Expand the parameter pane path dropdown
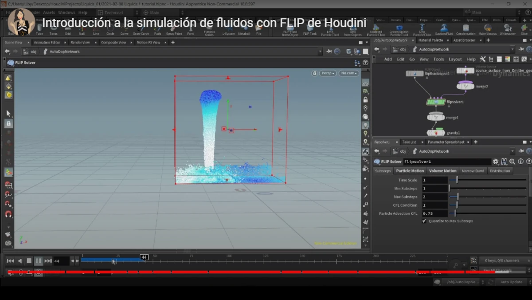The height and width of the screenshot is (300, 532). click(x=512, y=151)
